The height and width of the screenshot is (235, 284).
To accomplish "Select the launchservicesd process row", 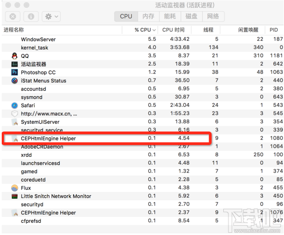I will click(142, 163).
